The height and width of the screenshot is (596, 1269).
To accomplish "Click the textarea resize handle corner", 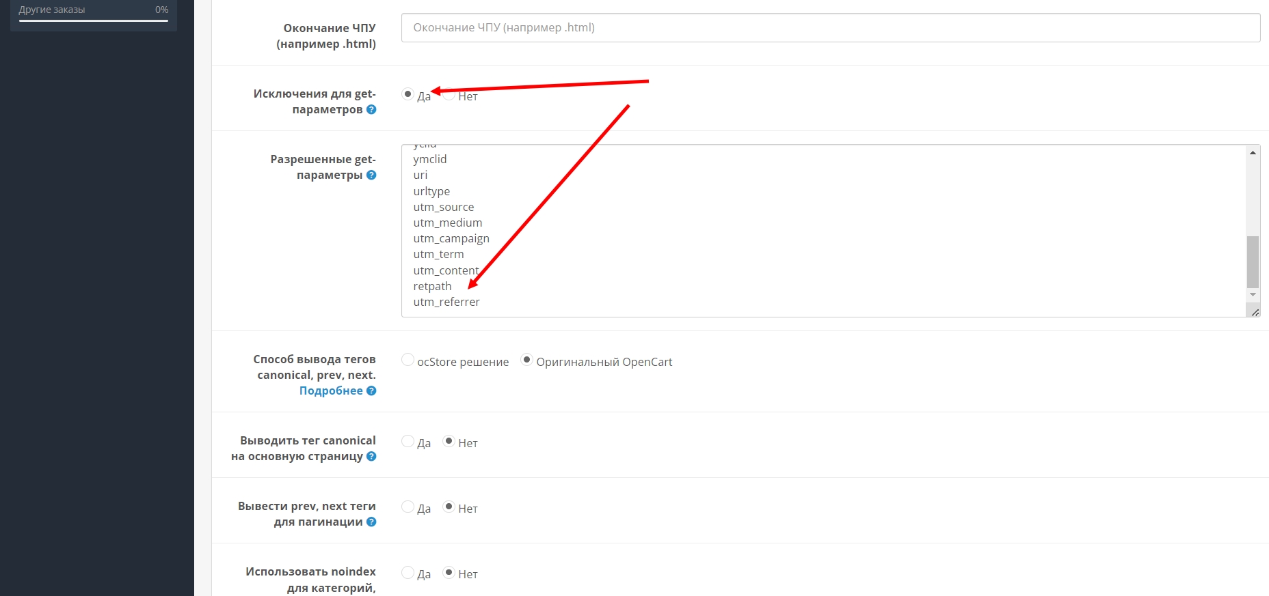I will 1255,312.
